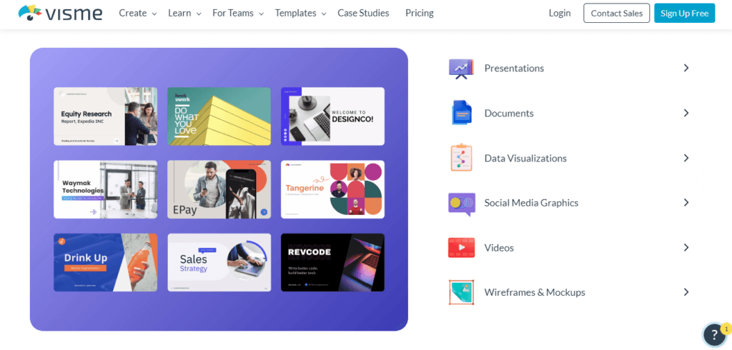Expand the Presentations row chevron
Image resolution: width=732 pixels, height=350 pixels.
(686, 68)
